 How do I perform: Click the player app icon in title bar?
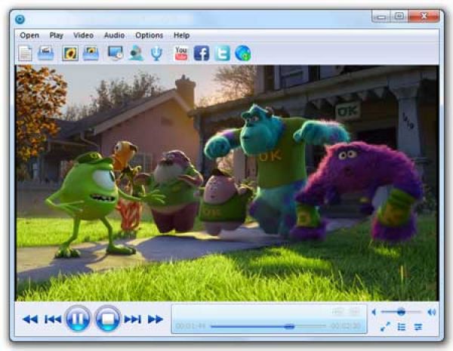click(20, 20)
